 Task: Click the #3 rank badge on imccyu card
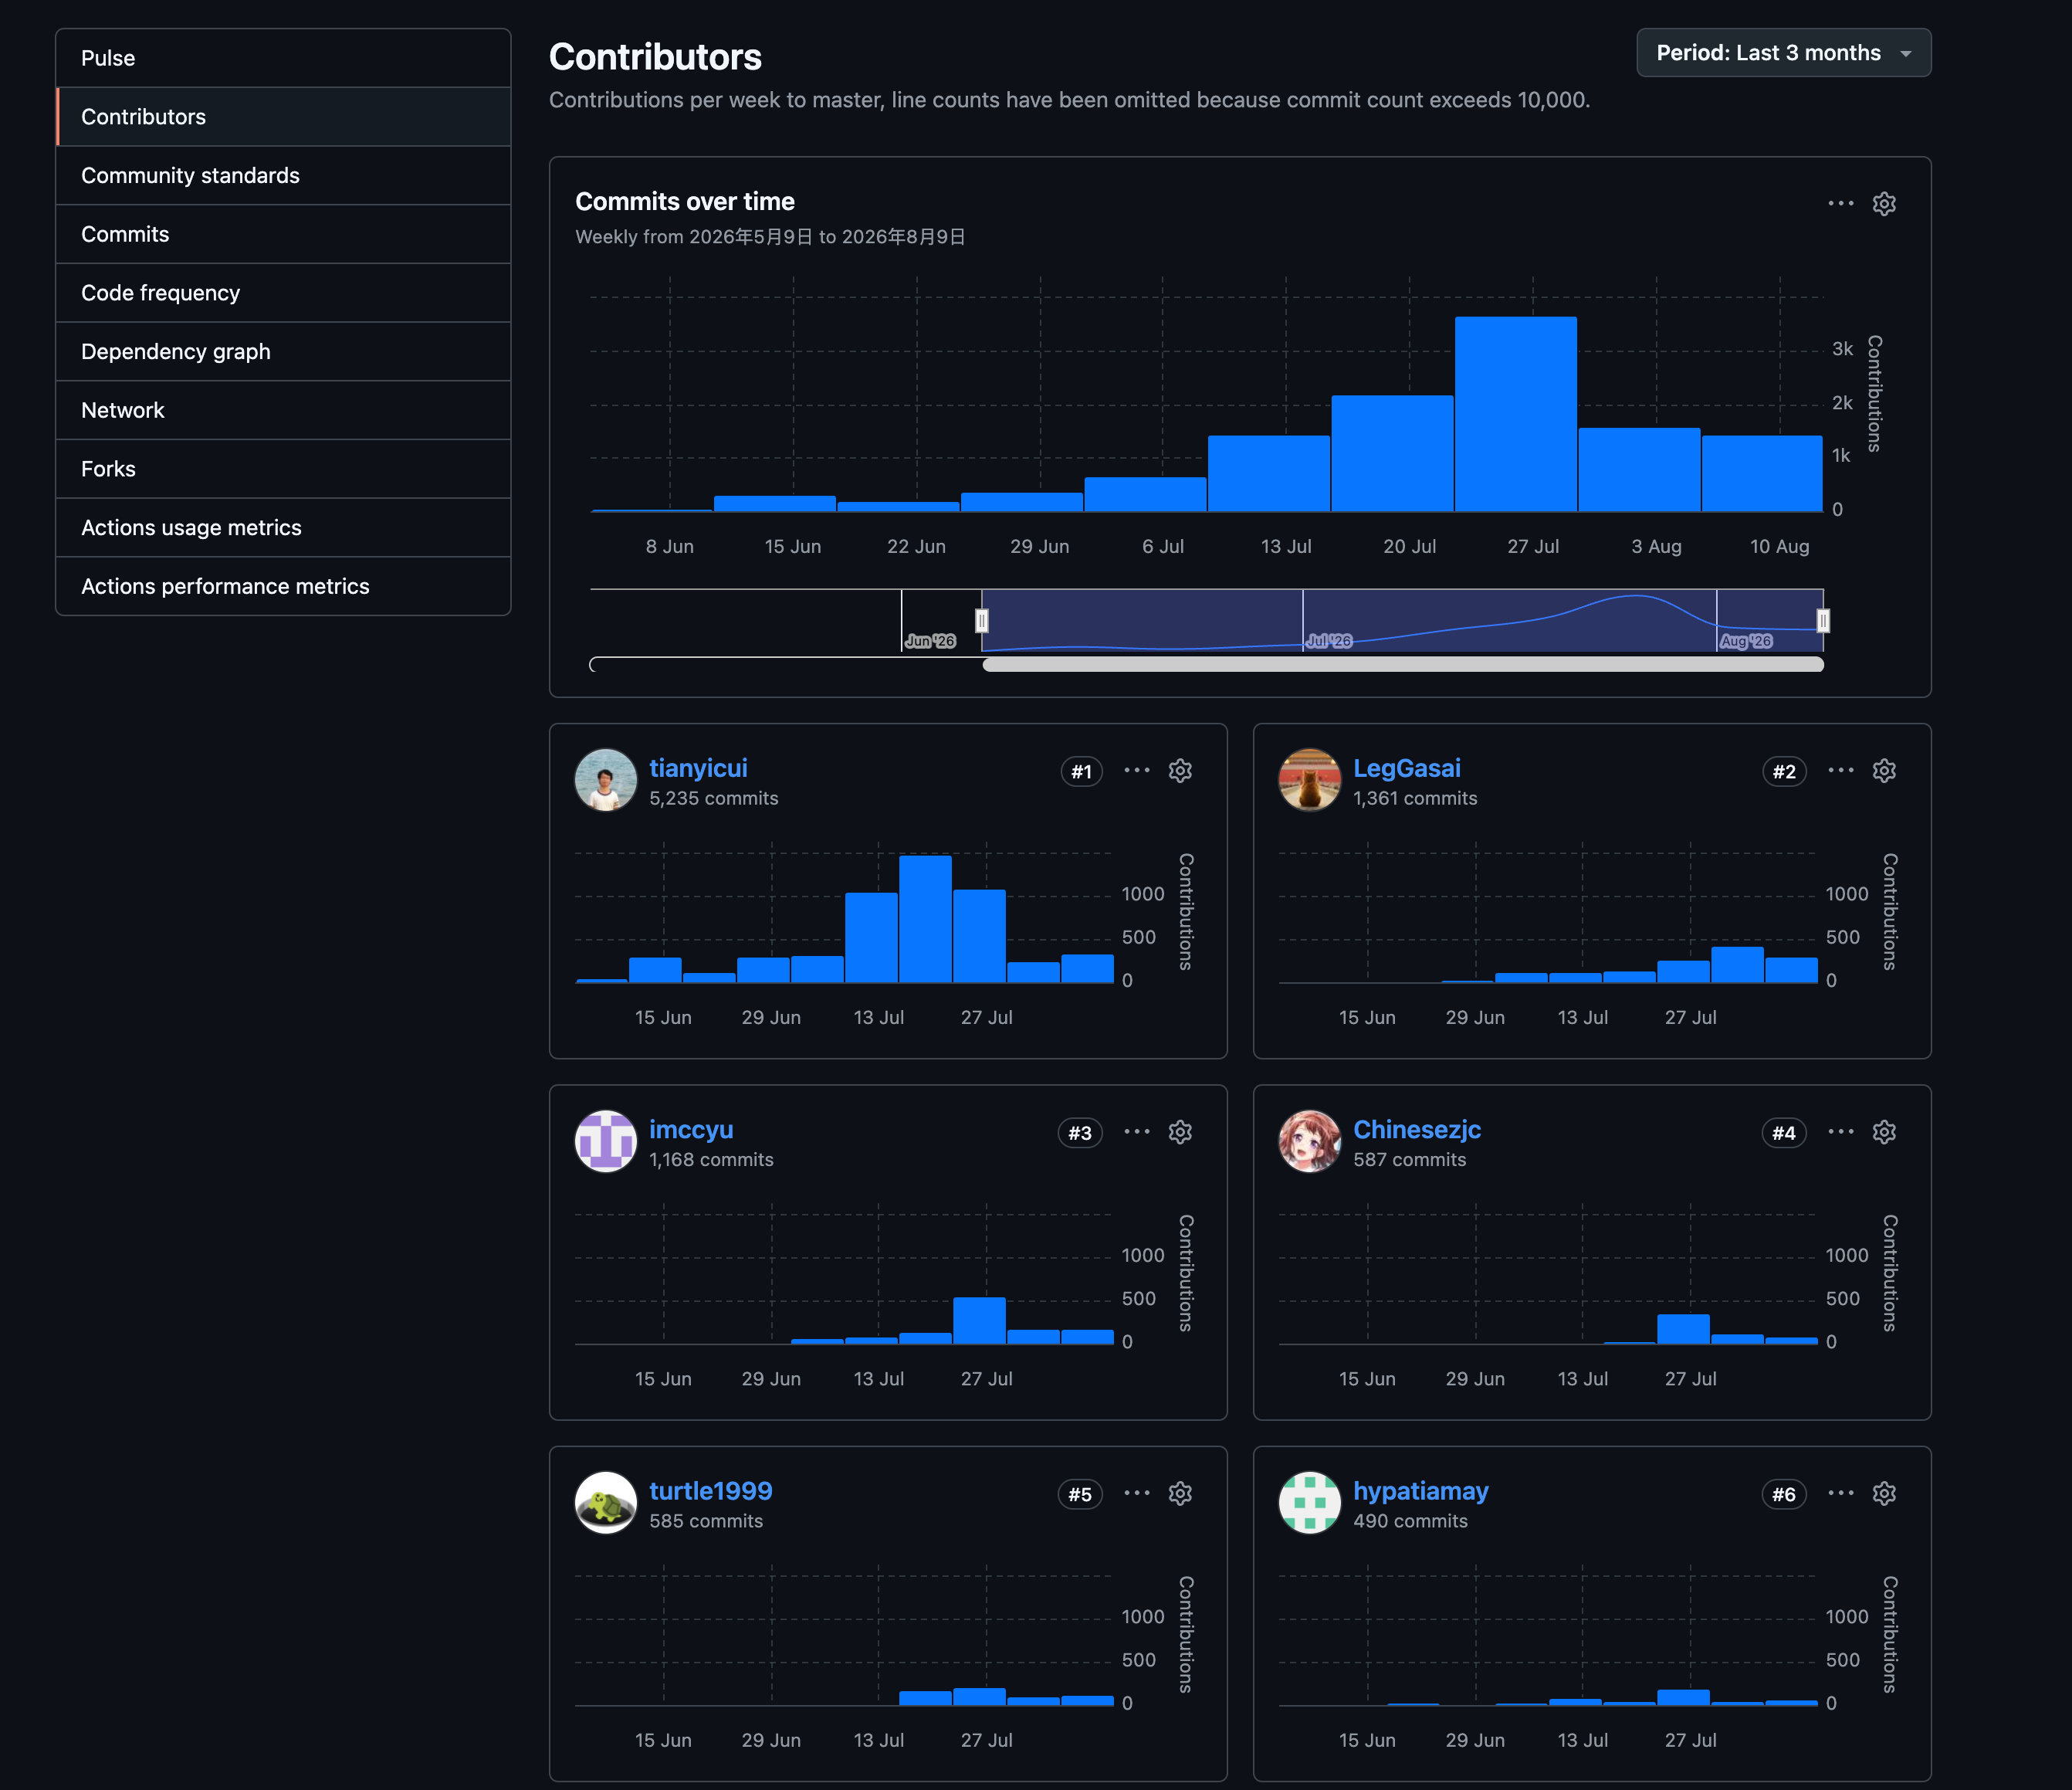coord(1080,1133)
